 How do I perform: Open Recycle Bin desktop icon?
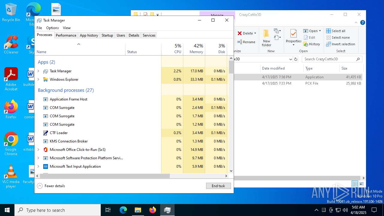click(x=11, y=12)
